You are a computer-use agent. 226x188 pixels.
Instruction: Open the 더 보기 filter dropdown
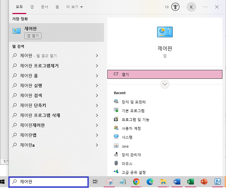click(x=74, y=7)
